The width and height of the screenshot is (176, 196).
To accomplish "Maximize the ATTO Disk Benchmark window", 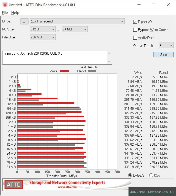I will (153, 5).
